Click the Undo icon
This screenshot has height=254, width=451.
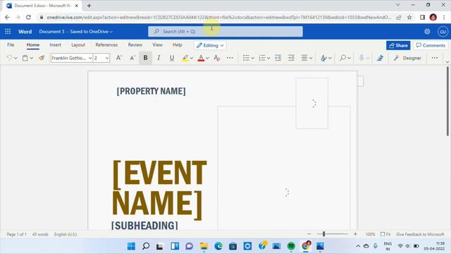(x=9, y=58)
